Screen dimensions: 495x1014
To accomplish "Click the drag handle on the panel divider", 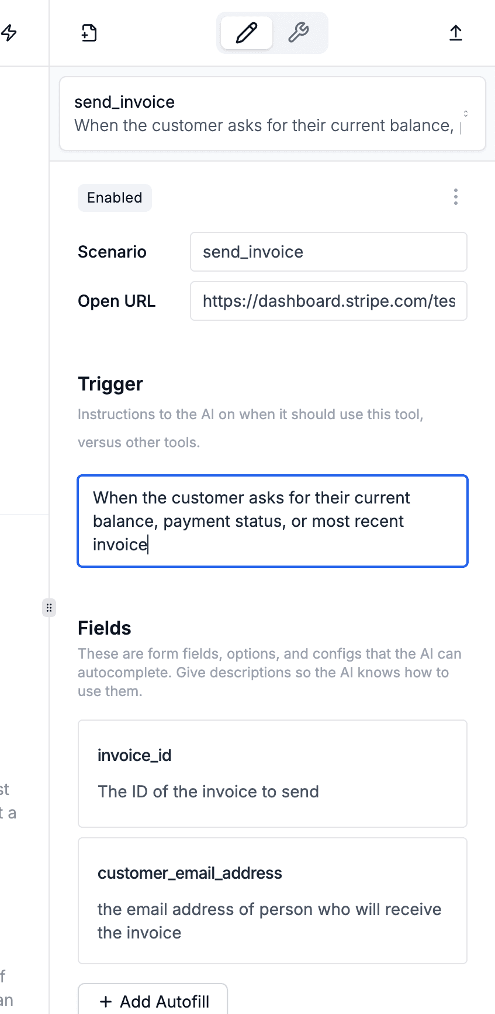I will pos(49,608).
